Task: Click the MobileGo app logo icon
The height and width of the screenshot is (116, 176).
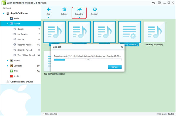Action: coord(4,3)
